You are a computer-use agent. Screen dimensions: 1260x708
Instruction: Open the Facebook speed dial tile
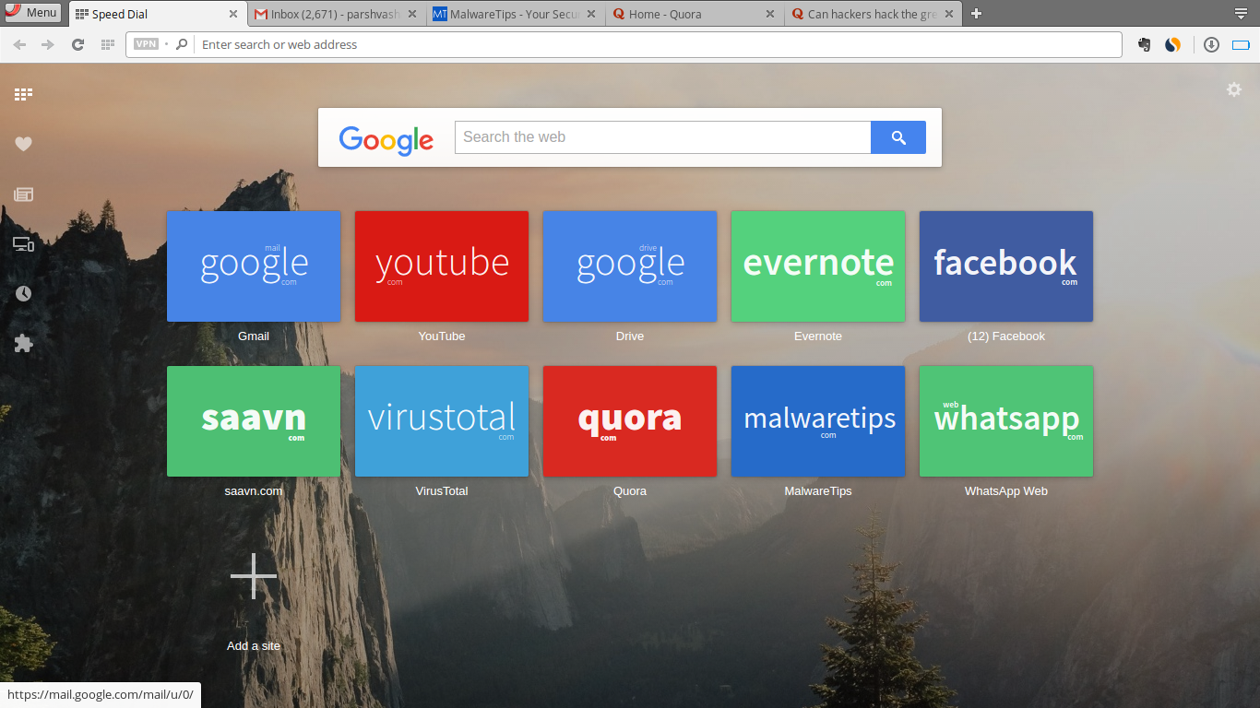[x=1006, y=266]
